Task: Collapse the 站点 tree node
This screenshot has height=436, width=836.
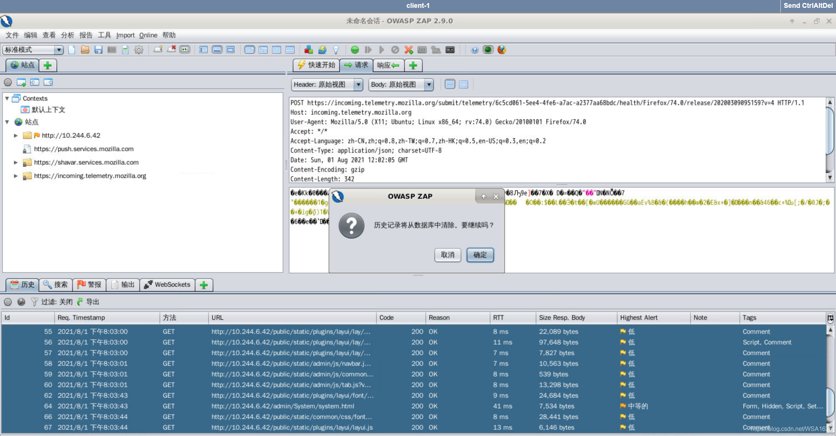Action: (7, 122)
